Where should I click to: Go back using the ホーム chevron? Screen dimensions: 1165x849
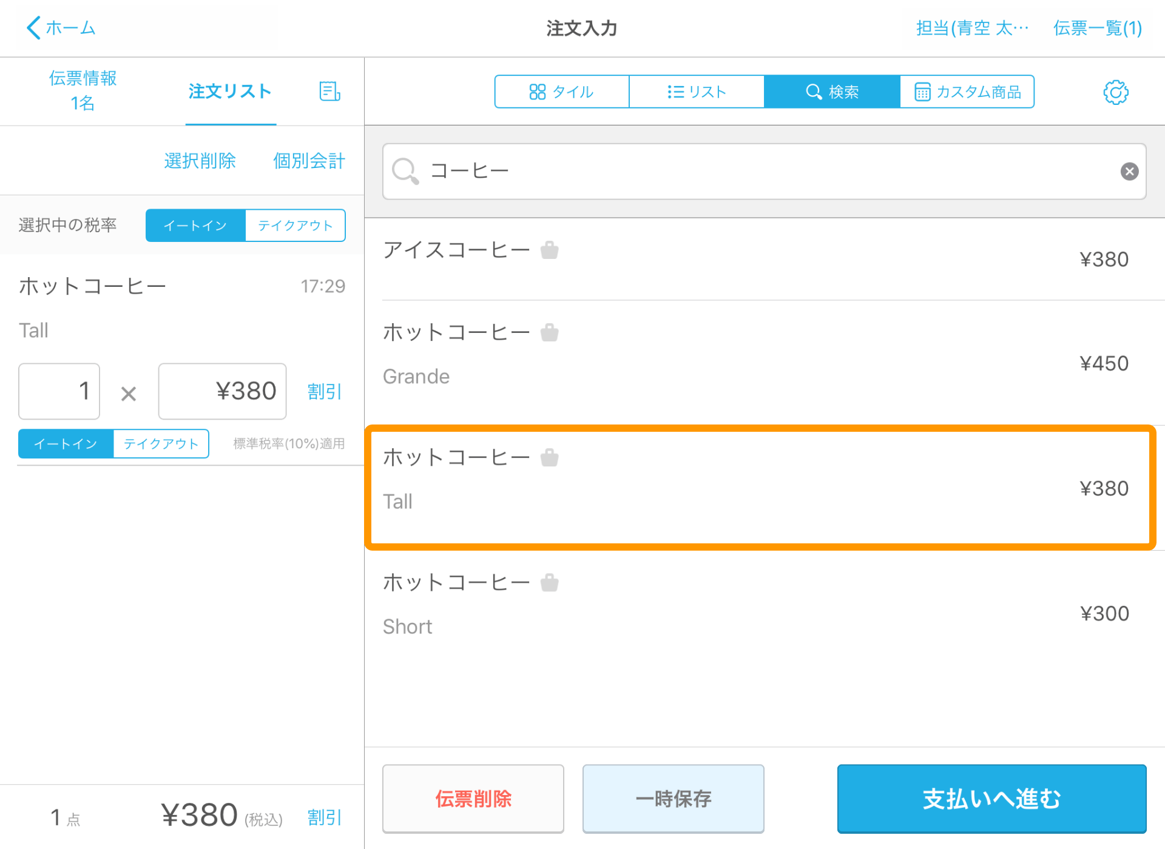[x=34, y=27]
